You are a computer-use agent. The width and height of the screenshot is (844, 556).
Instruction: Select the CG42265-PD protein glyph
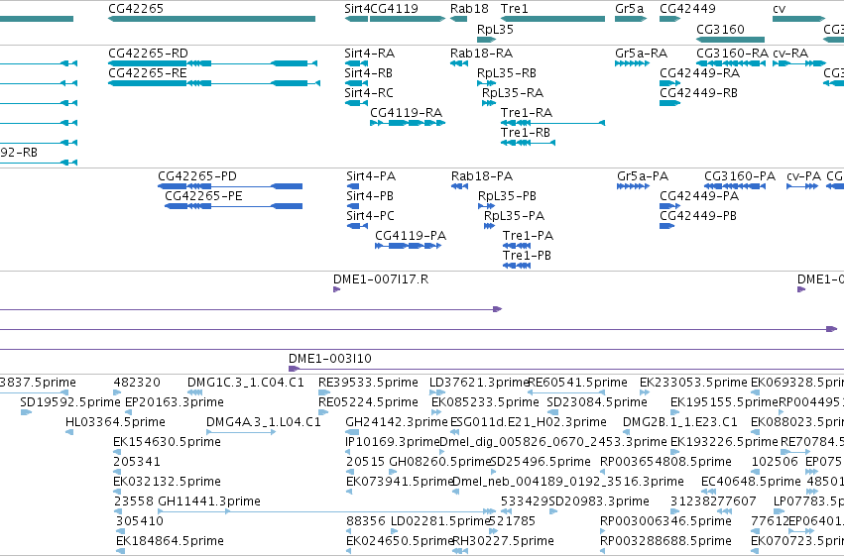click(230, 186)
